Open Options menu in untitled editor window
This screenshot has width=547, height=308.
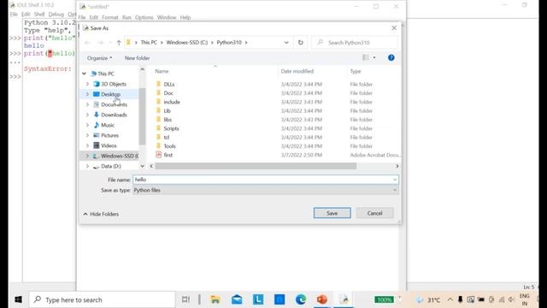point(144,17)
